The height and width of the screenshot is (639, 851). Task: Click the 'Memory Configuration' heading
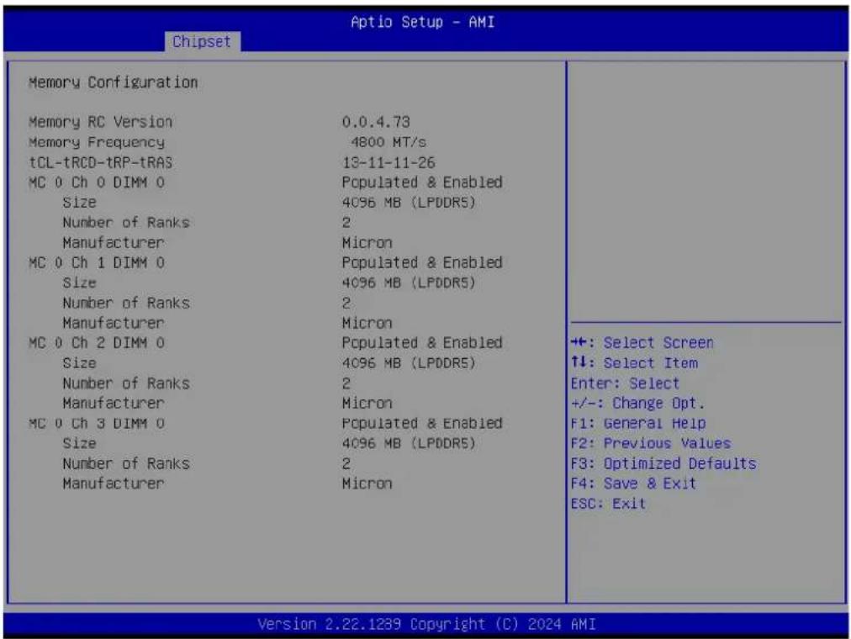tap(113, 82)
